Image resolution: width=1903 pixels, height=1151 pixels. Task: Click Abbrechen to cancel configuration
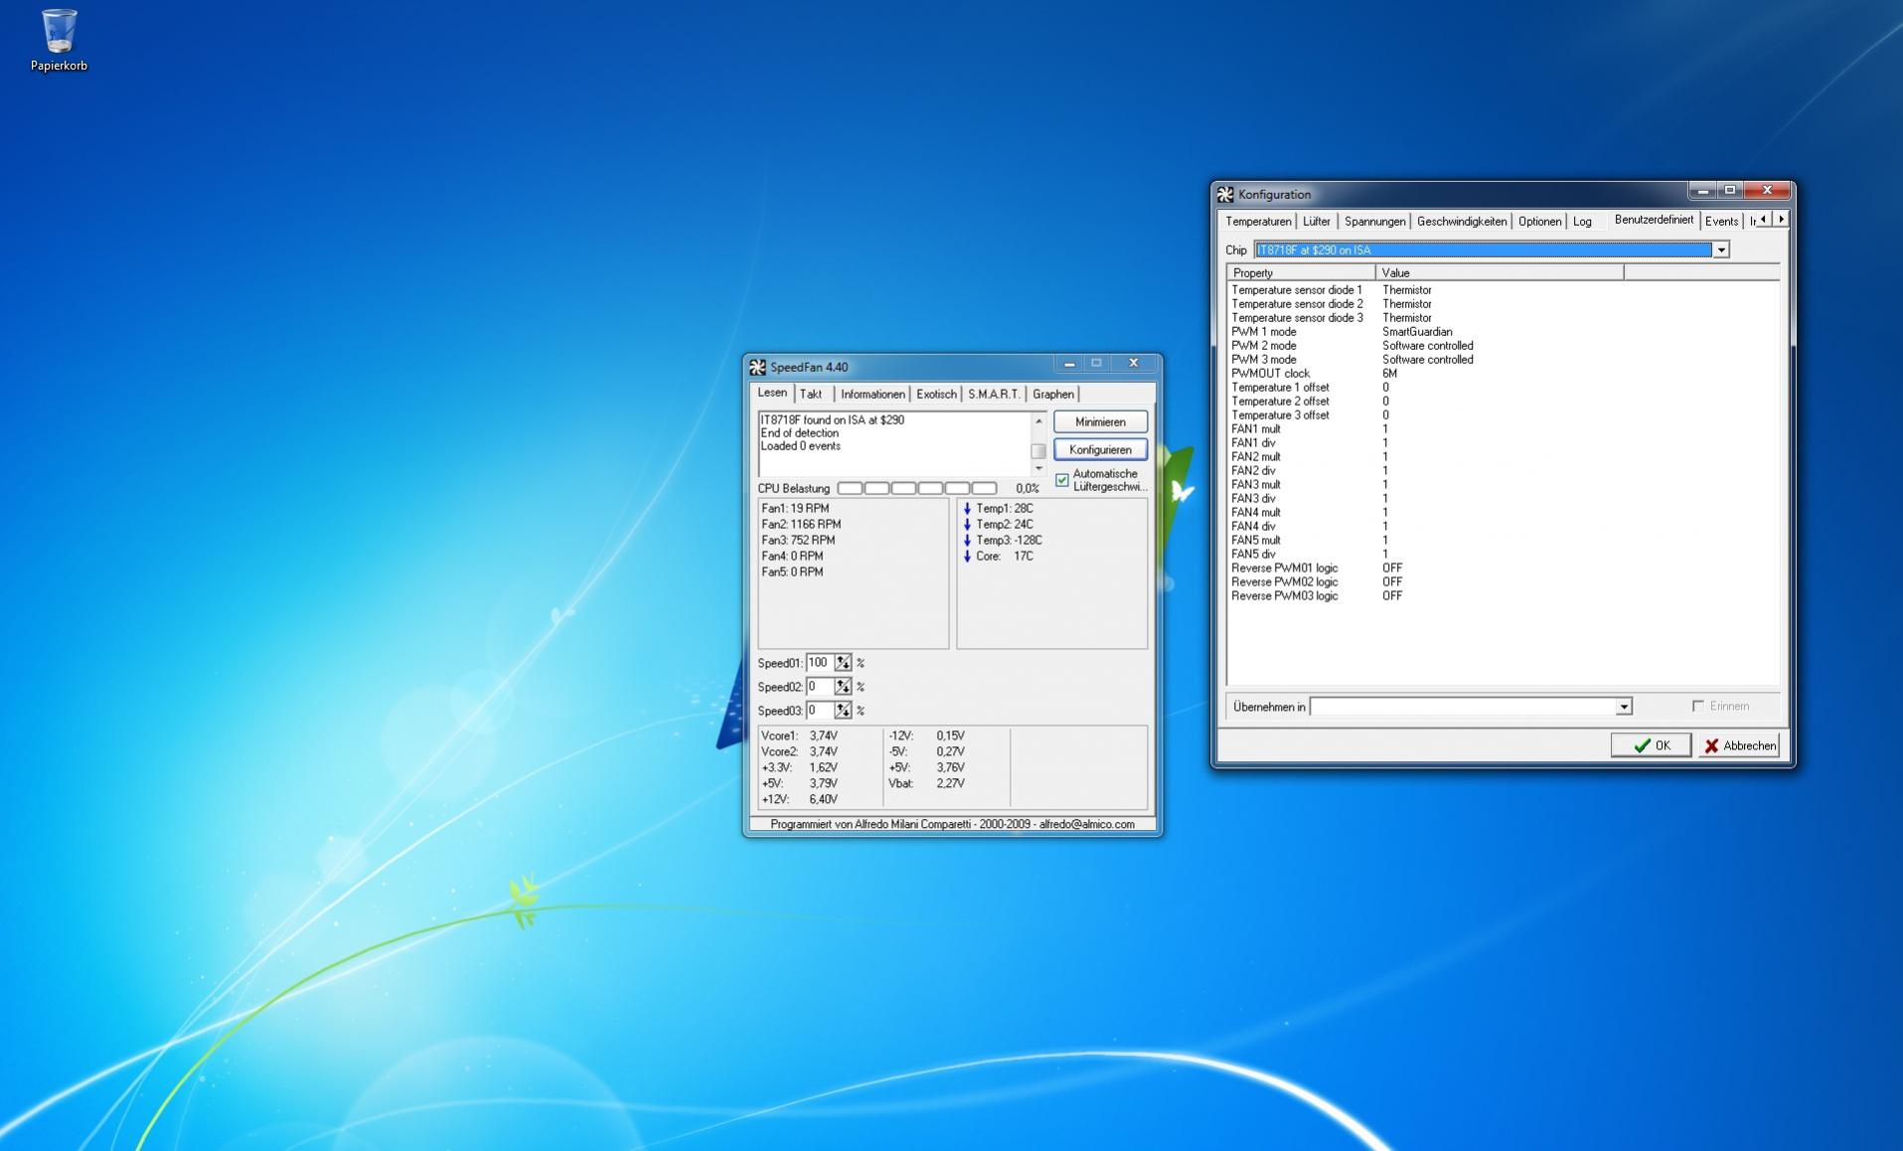point(1739,745)
